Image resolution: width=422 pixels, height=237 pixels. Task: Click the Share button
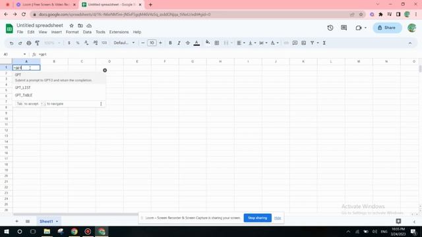click(387, 28)
